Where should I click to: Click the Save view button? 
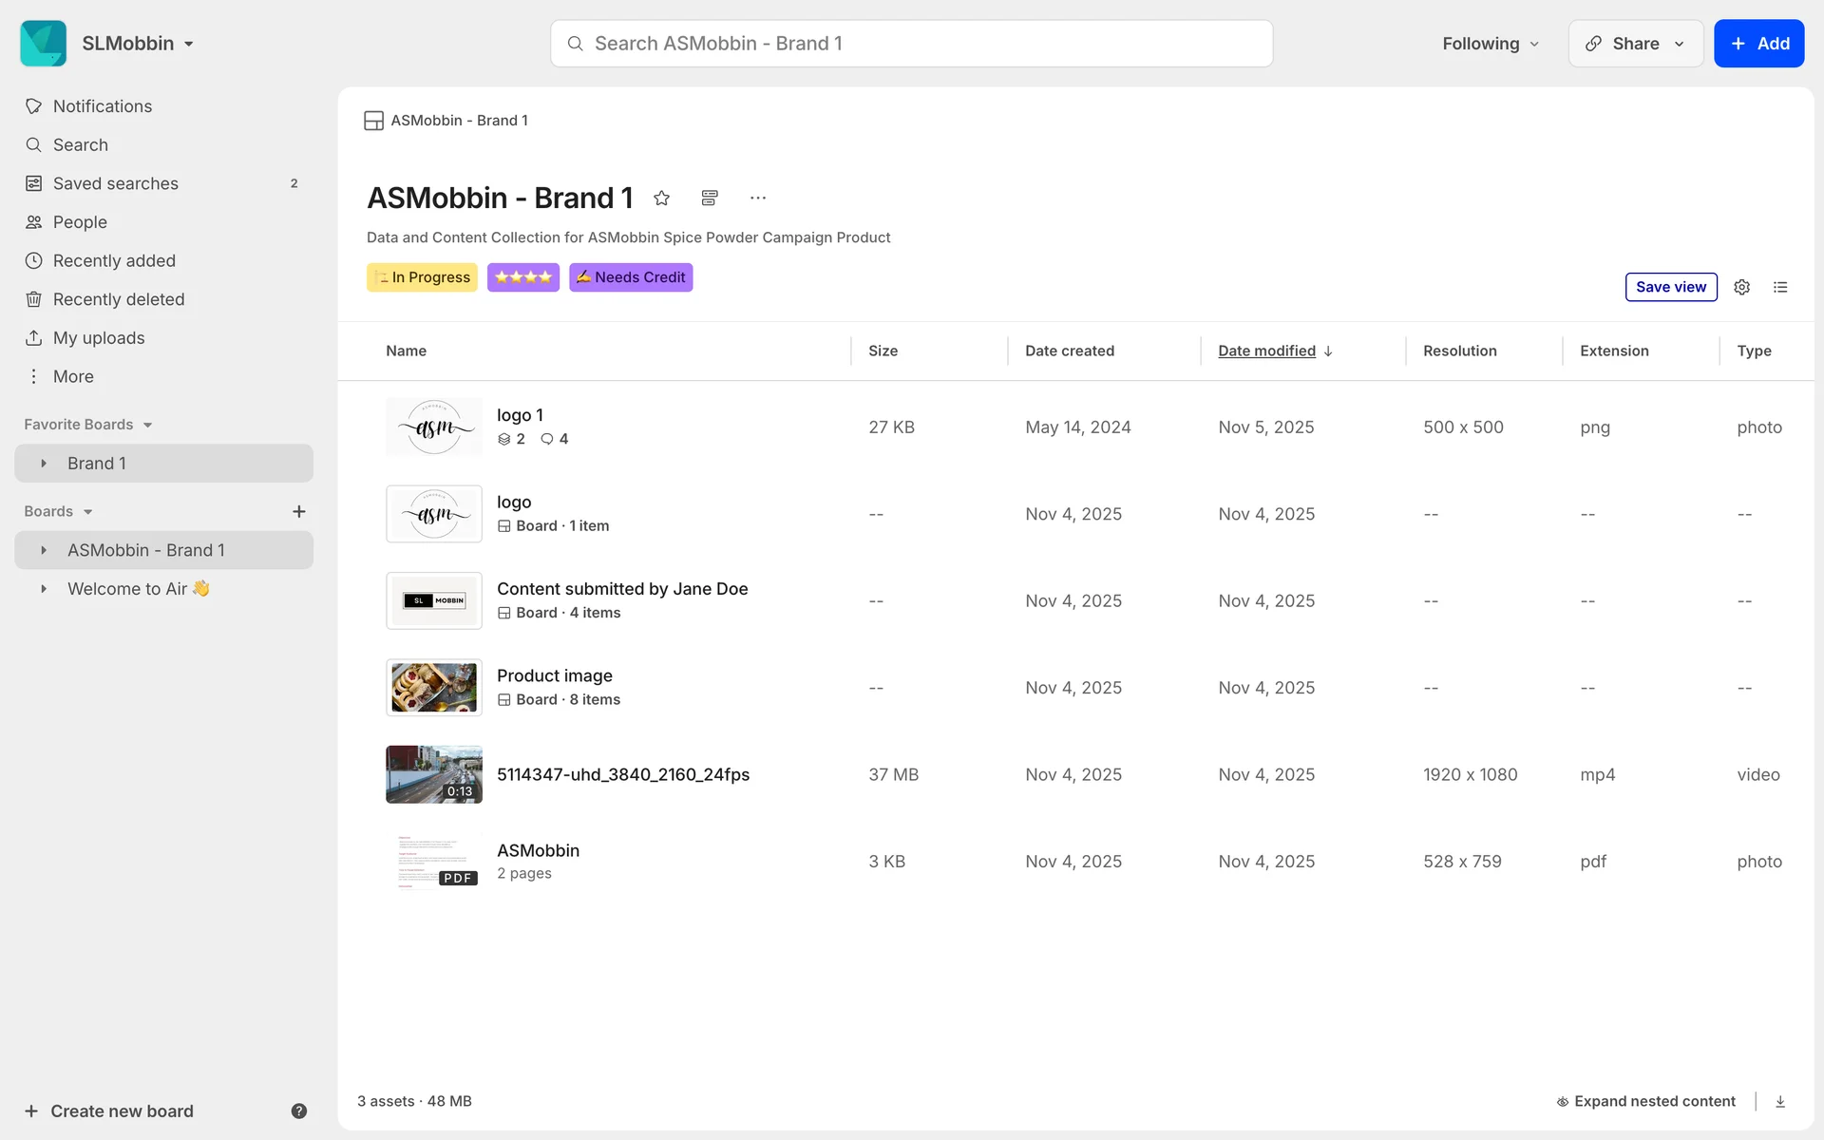tap(1670, 287)
